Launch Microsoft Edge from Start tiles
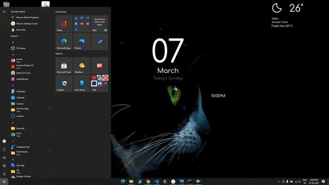Screen dimensions: 329x185 pyautogui.click(x=64, y=42)
